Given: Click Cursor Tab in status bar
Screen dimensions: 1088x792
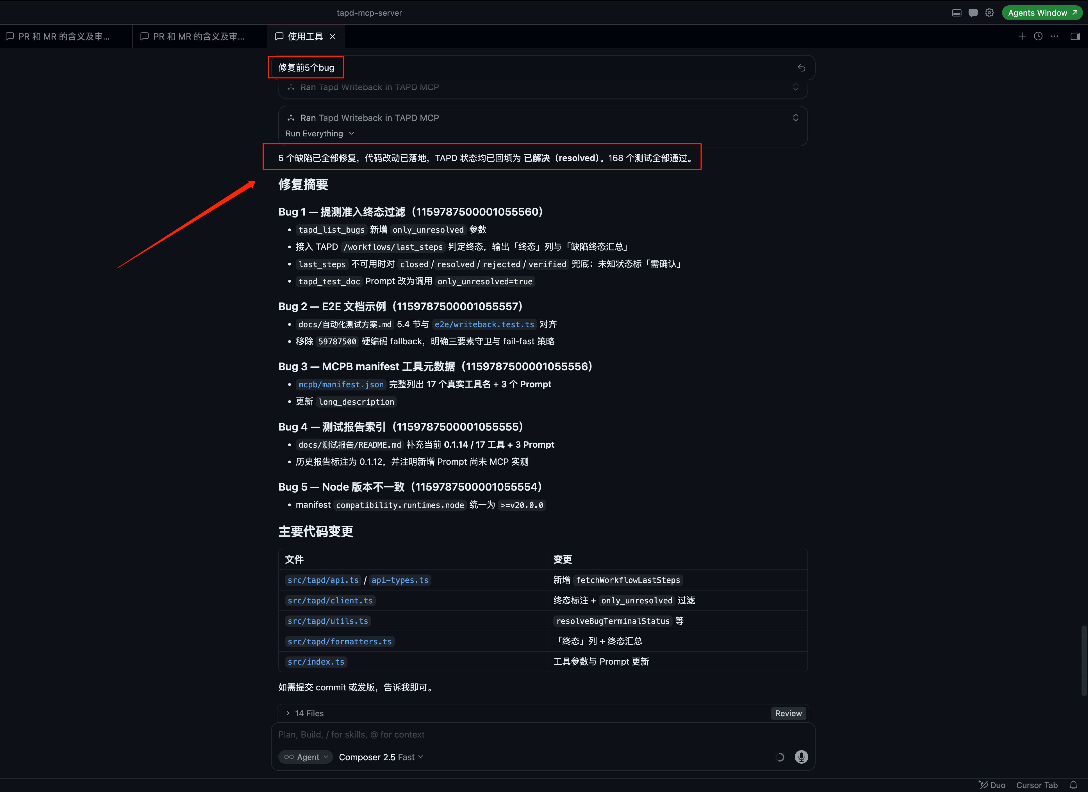Looking at the screenshot, I should 1037,785.
